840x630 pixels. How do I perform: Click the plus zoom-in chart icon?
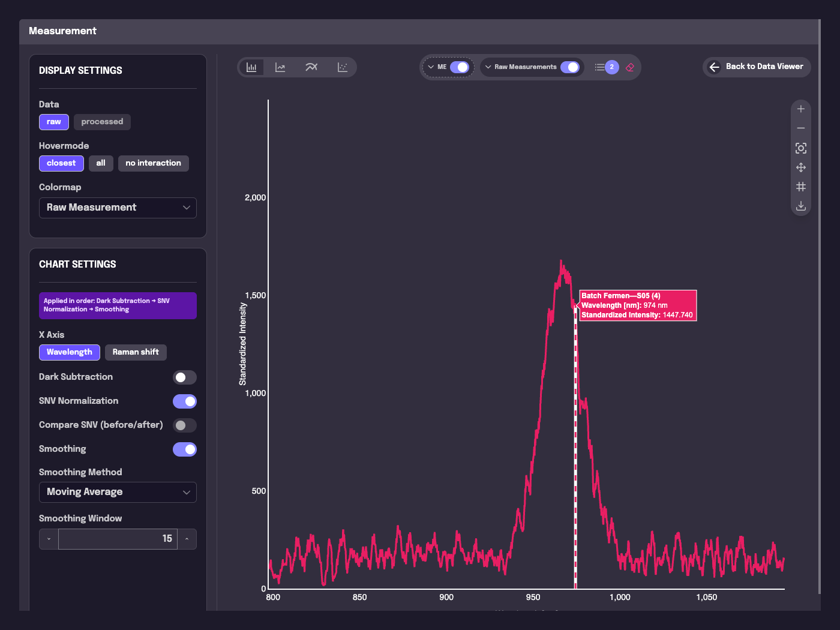click(801, 109)
